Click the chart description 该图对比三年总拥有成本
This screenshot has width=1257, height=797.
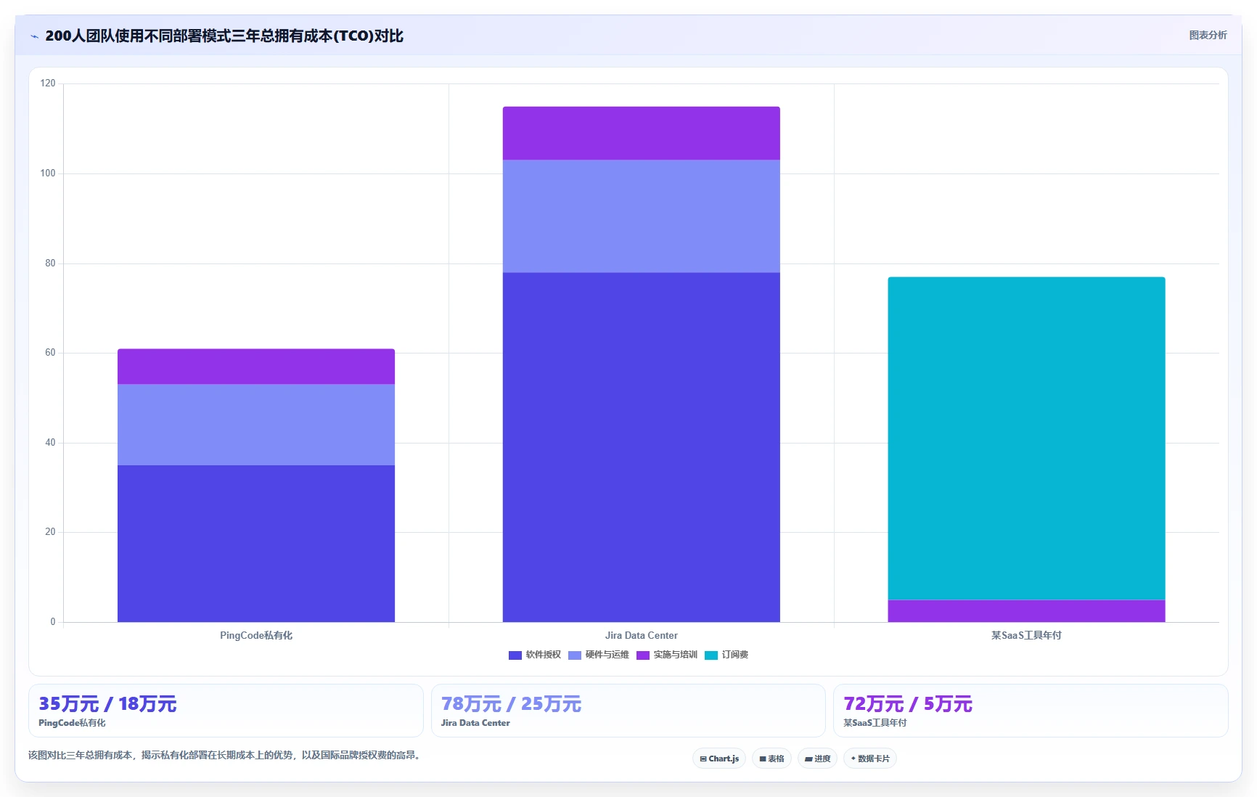click(225, 755)
